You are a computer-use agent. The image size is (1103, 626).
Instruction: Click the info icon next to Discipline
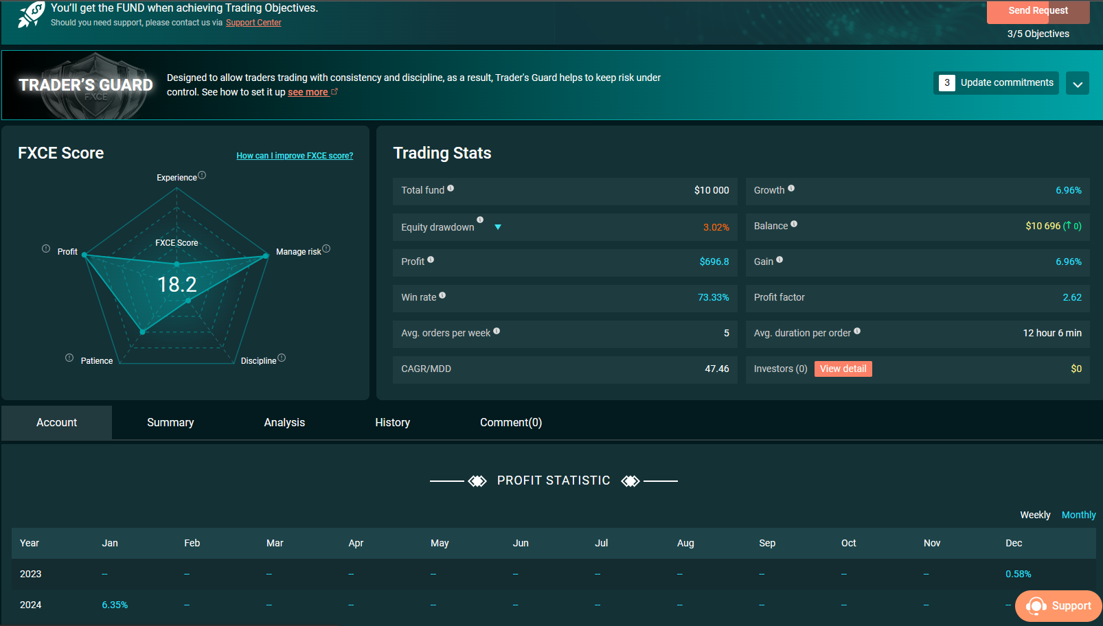pyautogui.click(x=282, y=358)
